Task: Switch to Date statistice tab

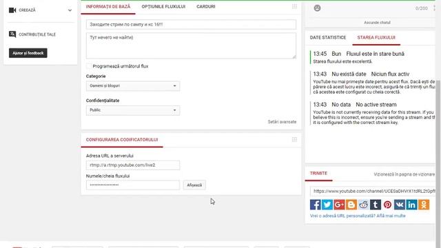Action: (328, 37)
